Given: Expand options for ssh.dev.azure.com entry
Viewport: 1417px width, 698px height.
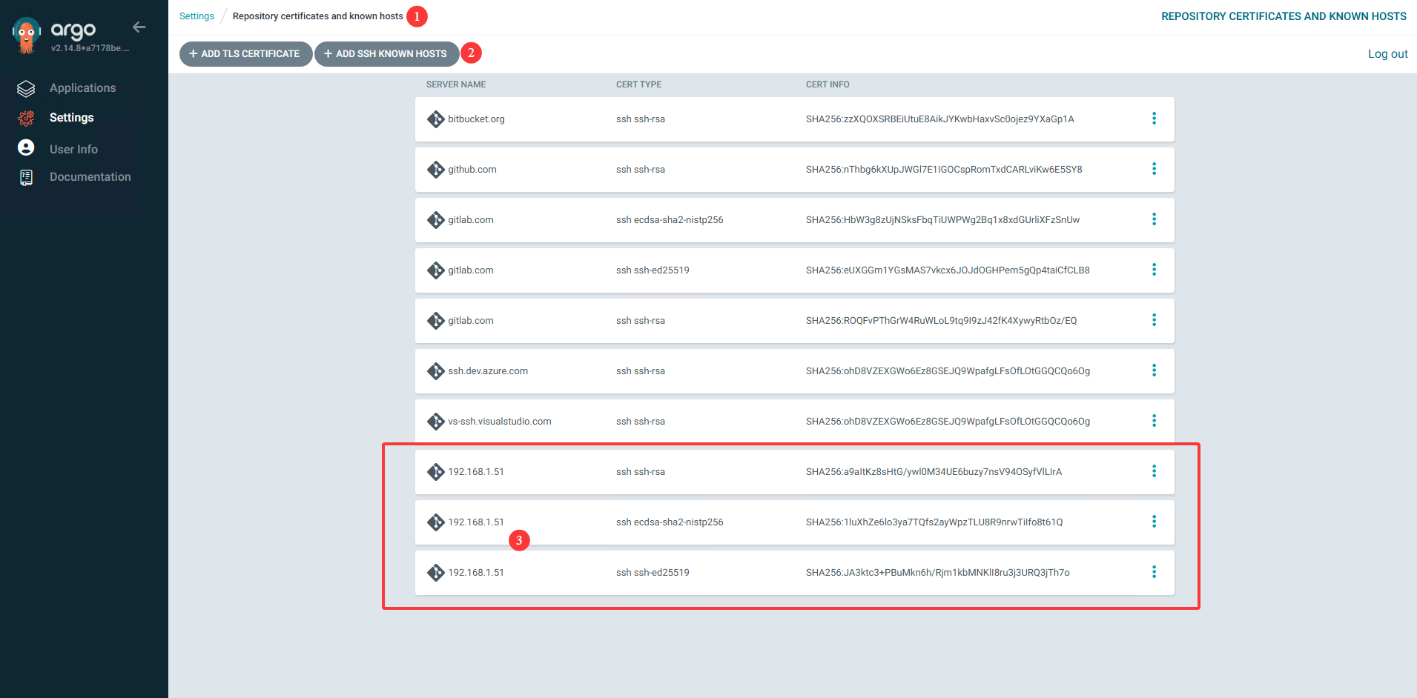Looking at the screenshot, I should (1154, 370).
